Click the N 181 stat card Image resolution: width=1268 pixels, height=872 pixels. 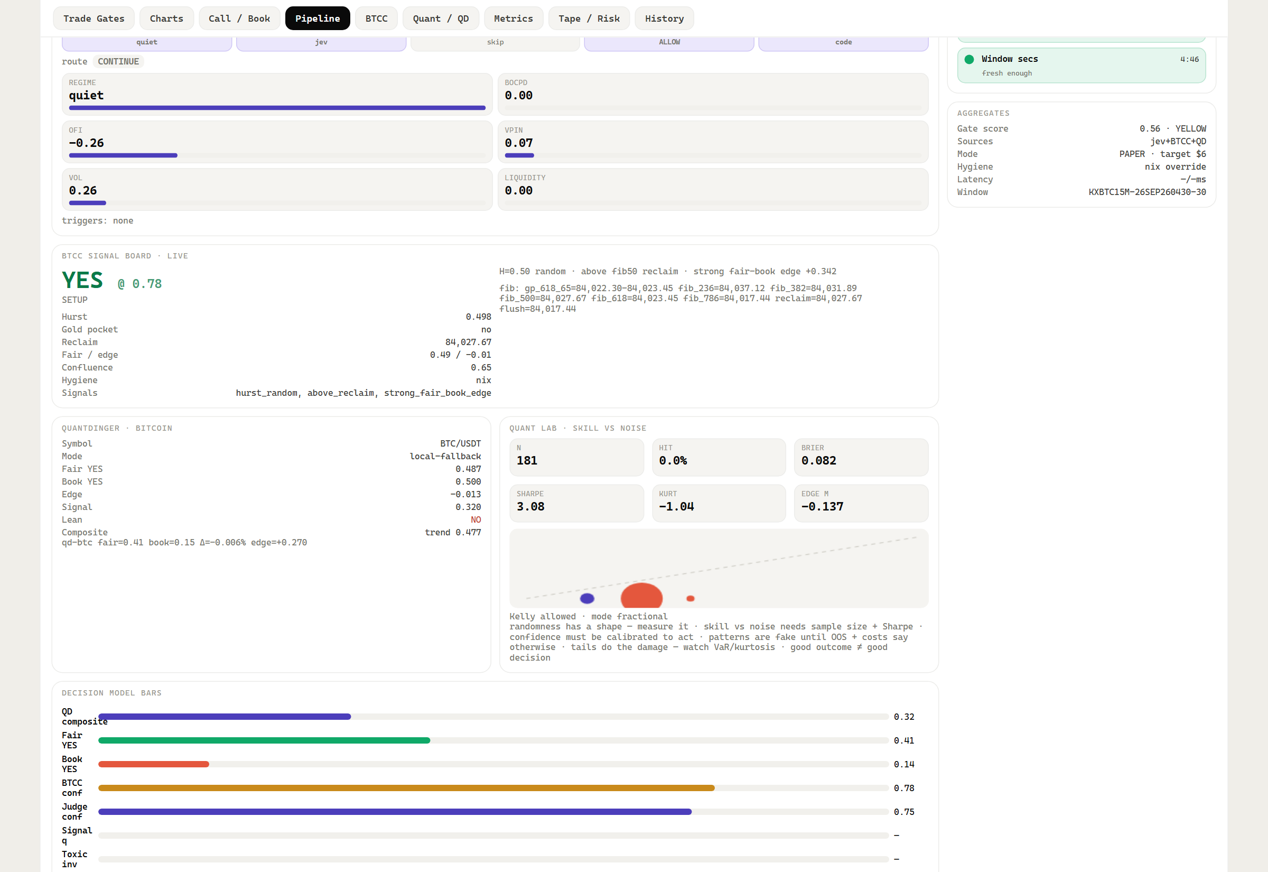tap(576, 457)
